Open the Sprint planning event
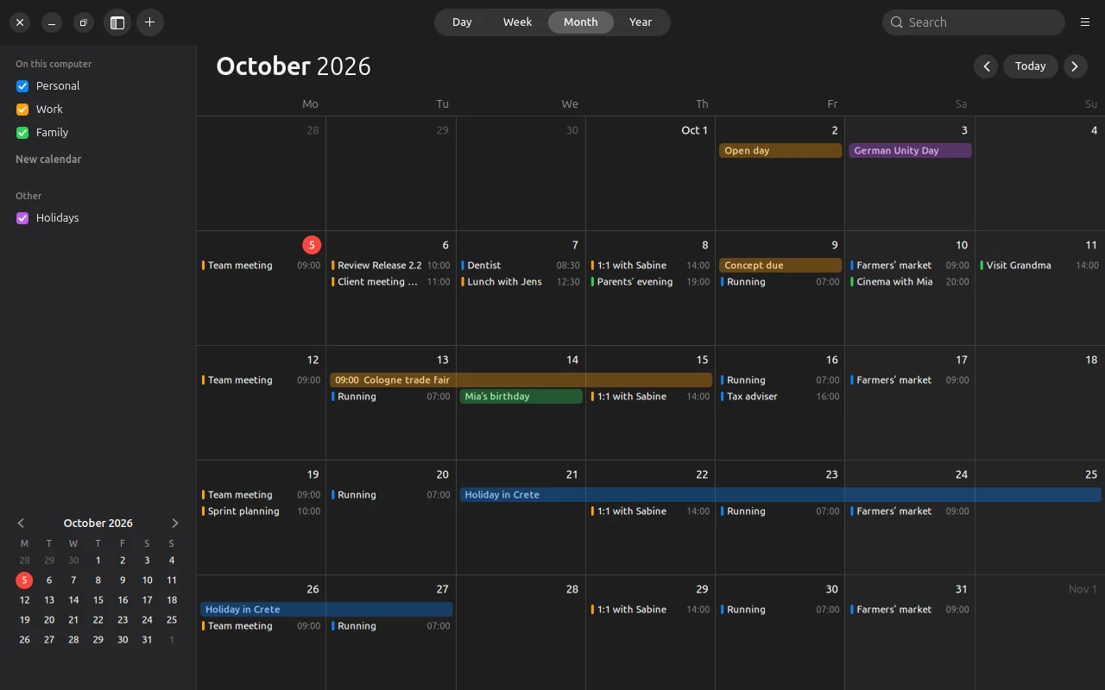 (262, 511)
